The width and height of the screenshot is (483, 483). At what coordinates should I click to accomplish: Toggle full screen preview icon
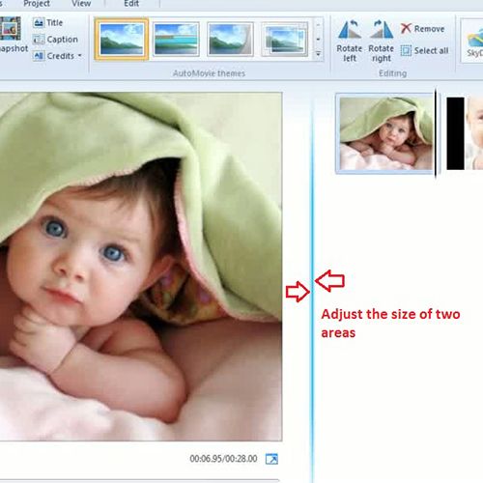coord(271,459)
